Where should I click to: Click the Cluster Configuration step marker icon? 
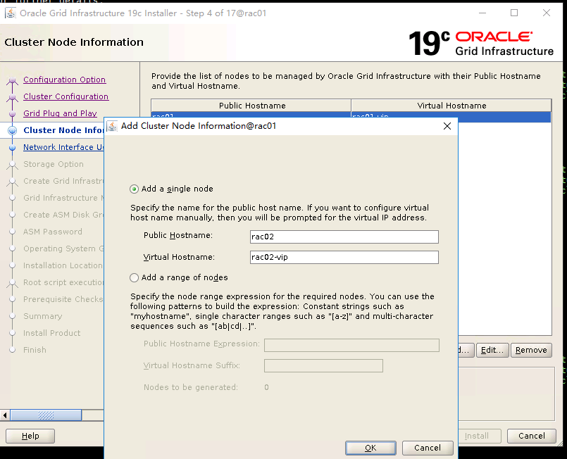(12, 97)
